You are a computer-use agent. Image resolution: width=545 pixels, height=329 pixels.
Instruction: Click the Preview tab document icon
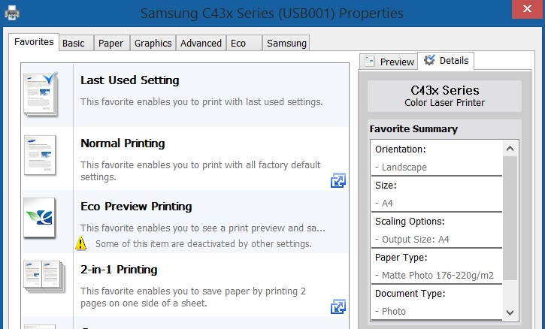click(x=370, y=62)
